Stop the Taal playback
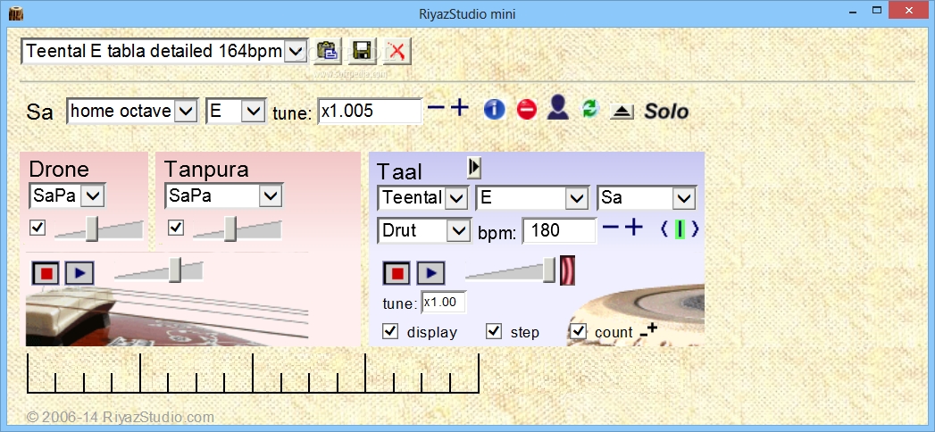 (397, 273)
